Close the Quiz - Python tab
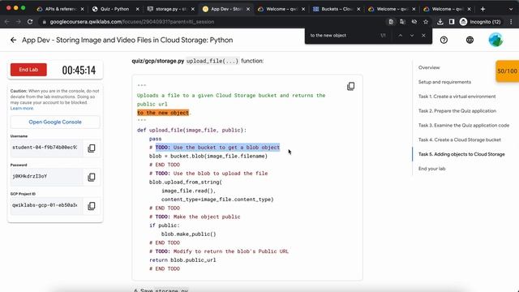 coord(137,9)
